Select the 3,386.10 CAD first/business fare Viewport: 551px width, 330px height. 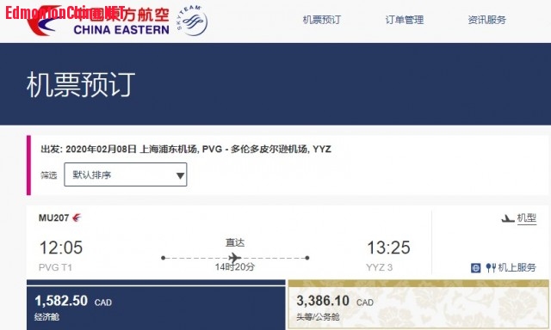(418, 305)
